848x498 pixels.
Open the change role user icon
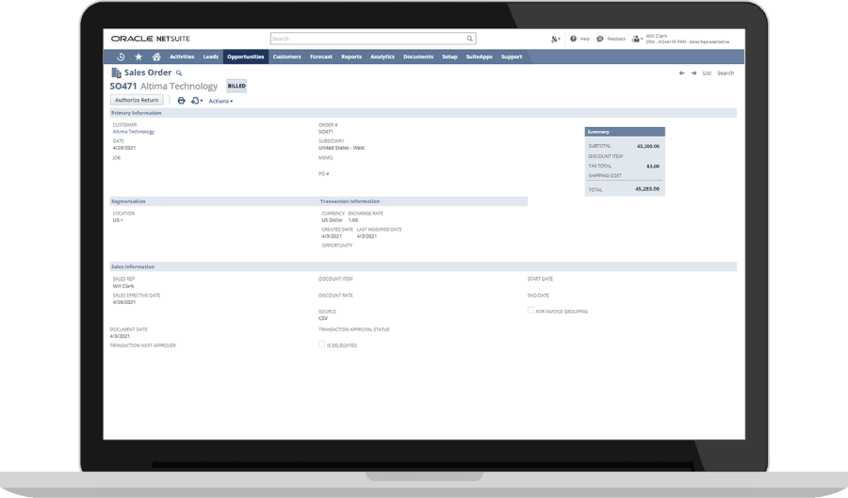coord(637,39)
